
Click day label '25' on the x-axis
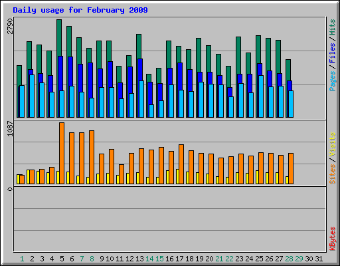pos(259,259)
